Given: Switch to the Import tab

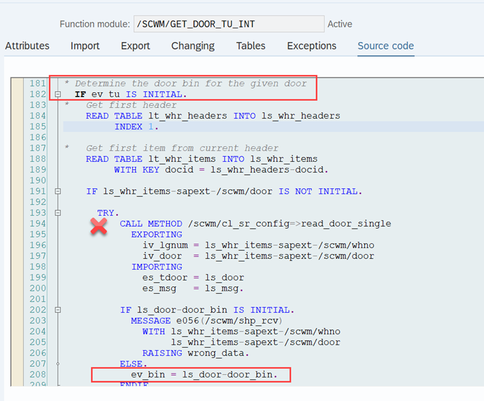Looking at the screenshot, I should point(85,46).
